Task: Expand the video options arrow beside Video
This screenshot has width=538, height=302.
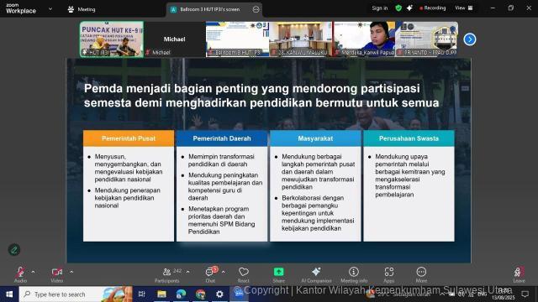Action: tap(71, 272)
